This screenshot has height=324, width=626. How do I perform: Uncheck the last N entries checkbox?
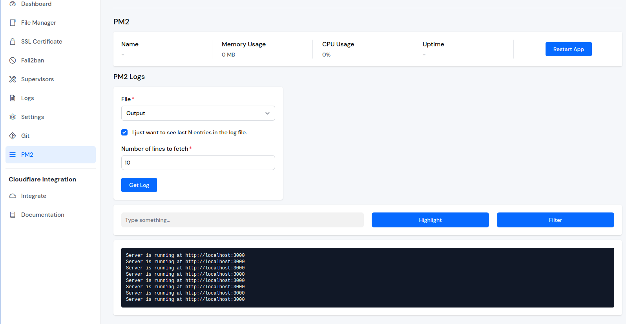click(124, 132)
